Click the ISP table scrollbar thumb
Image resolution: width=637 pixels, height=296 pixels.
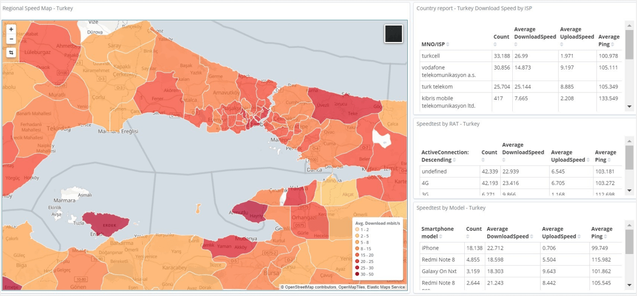tap(629, 44)
